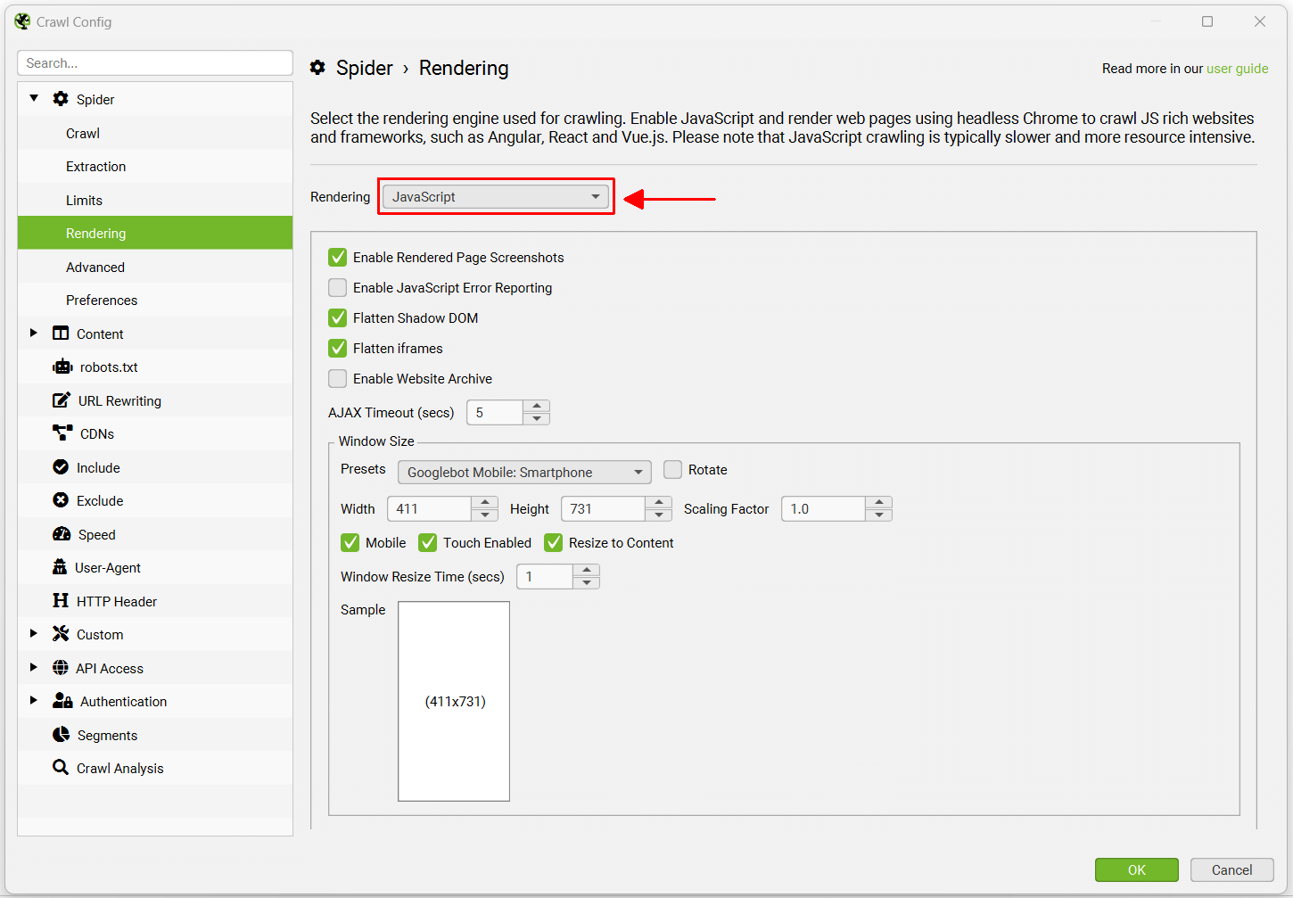
Task: Click the gear icon beside Spider heading
Action: 317,68
